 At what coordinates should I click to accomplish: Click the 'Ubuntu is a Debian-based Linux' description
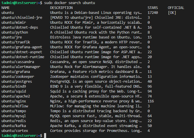tap(96, 13)
